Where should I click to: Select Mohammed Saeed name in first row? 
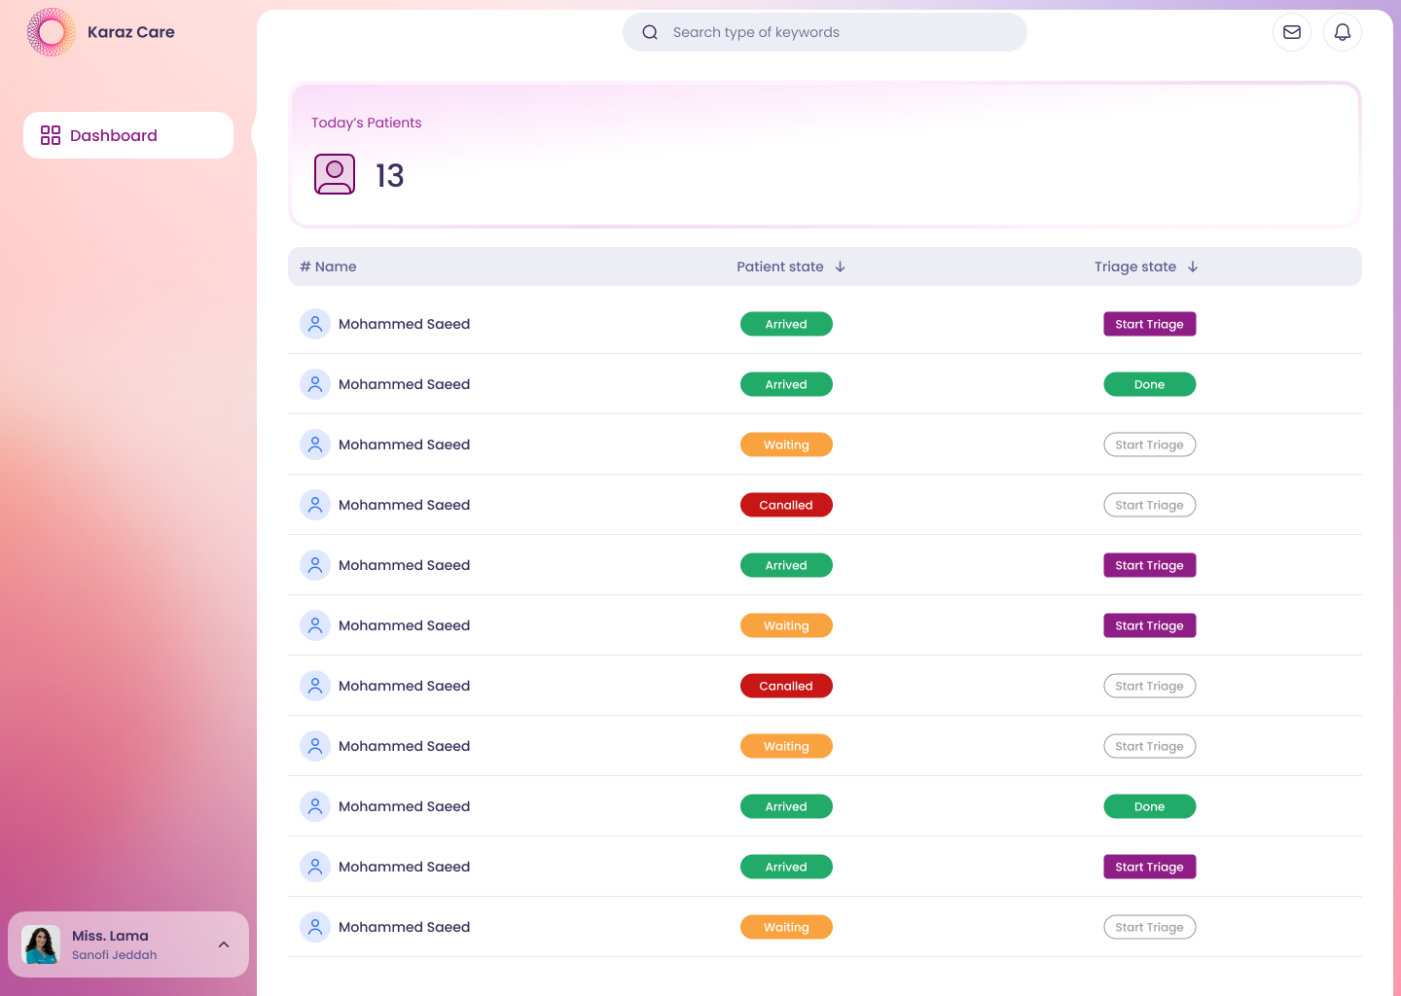404,324
